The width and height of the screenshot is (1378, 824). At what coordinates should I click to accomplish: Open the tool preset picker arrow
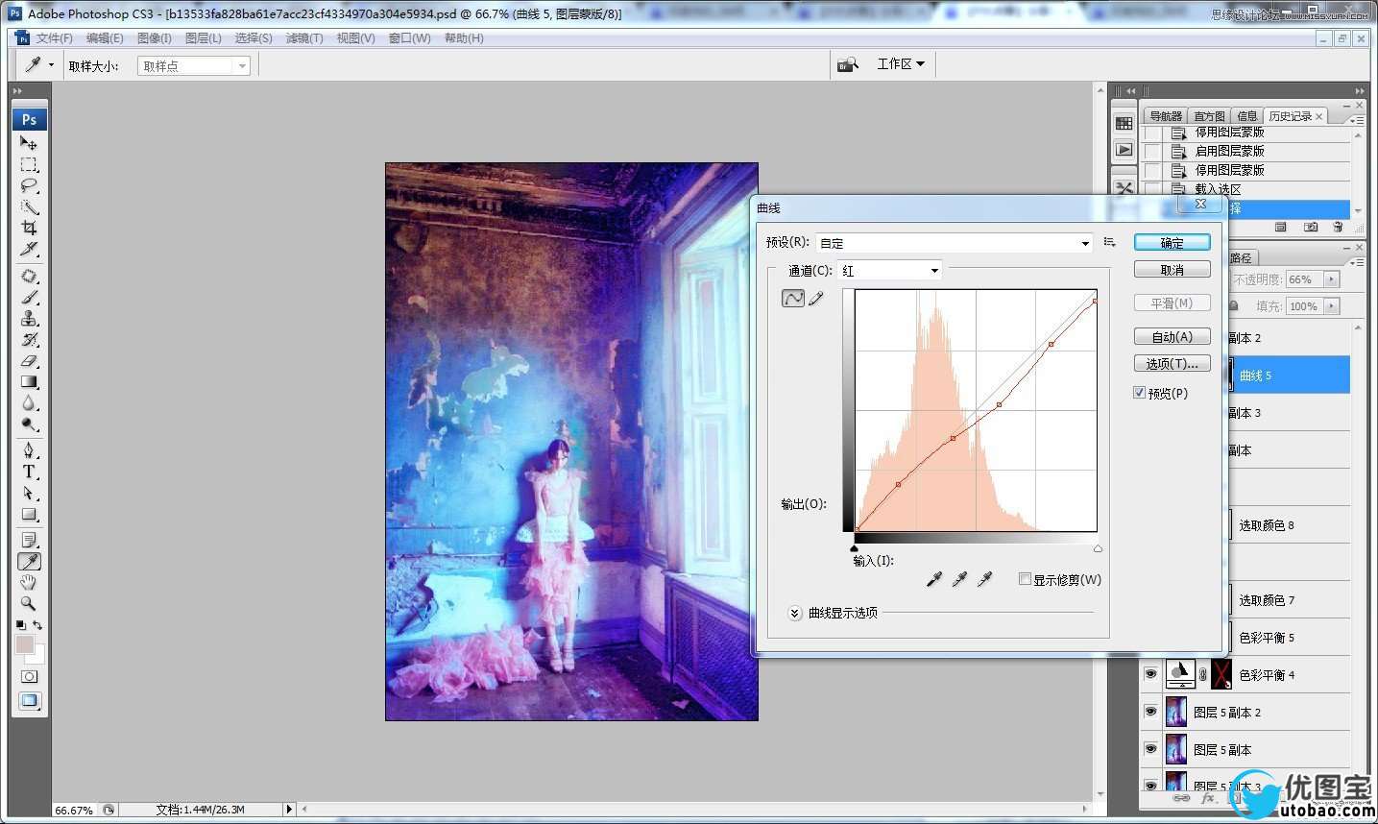coord(51,65)
